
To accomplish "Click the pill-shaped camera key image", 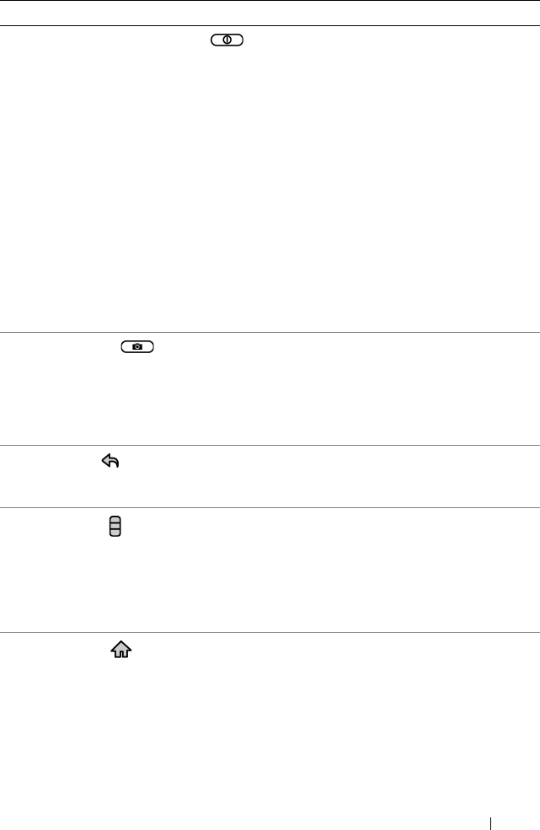I will point(137,346).
